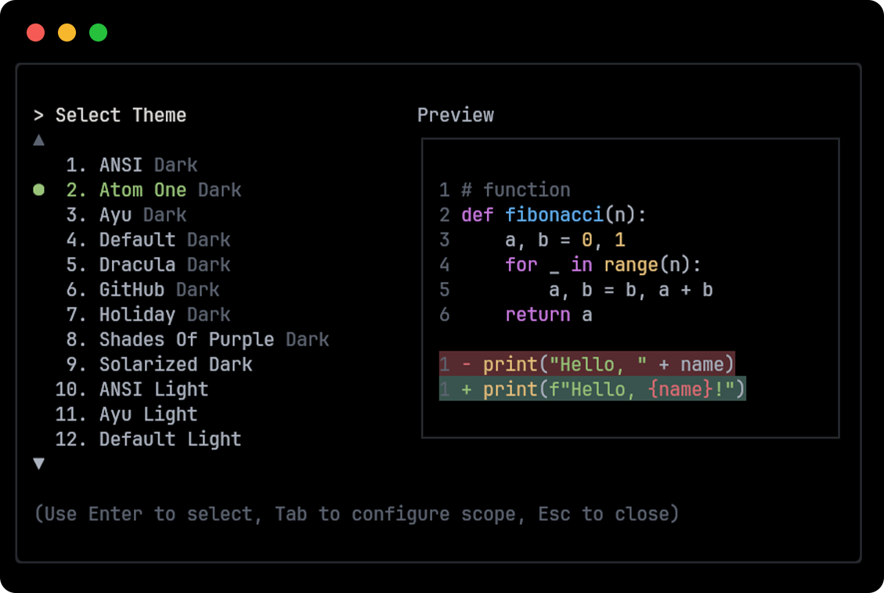The width and height of the screenshot is (884, 593).
Task: Click the red traffic light button
Action: pos(35,32)
